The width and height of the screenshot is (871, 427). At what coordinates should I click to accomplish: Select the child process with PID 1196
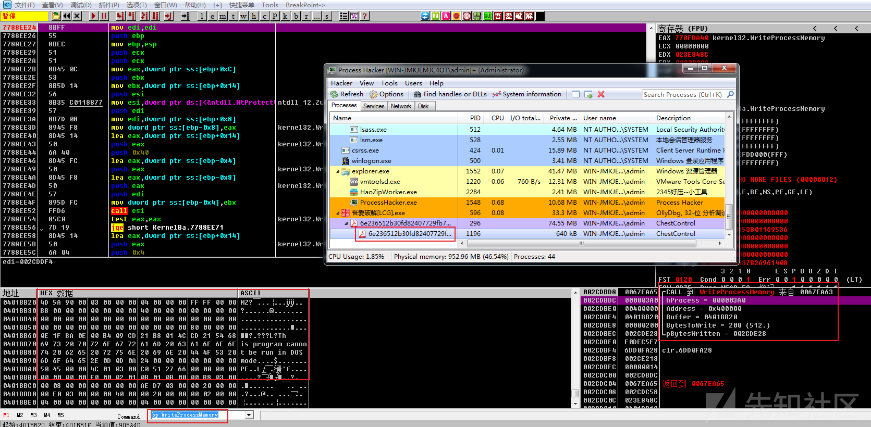coord(527,234)
